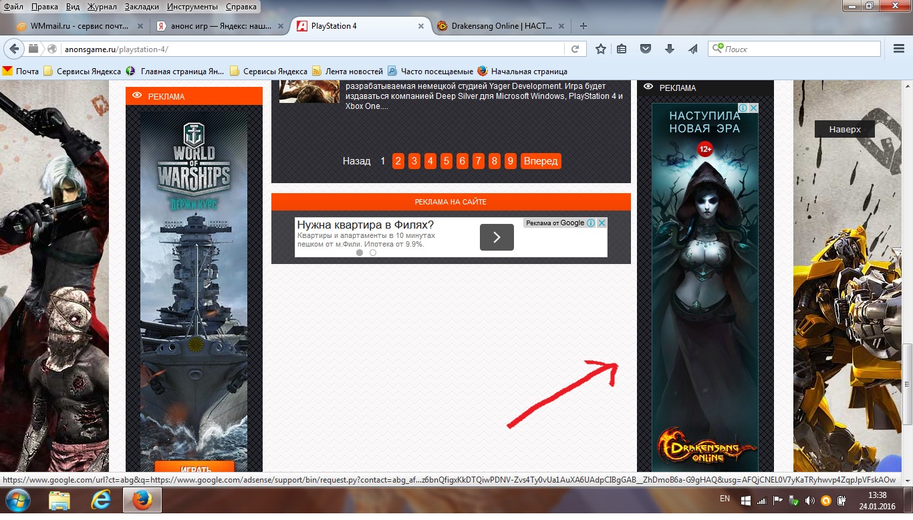Close the Drakensang banner ad with X
This screenshot has height=520, width=913.
point(754,108)
